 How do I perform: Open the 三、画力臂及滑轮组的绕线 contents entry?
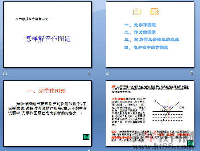tap(152, 40)
